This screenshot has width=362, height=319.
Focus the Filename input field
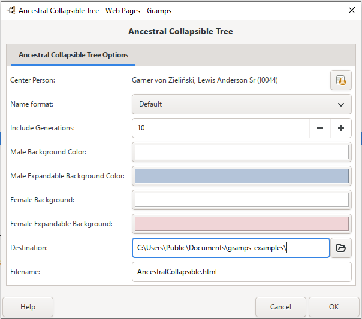pyautogui.click(x=242, y=272)
